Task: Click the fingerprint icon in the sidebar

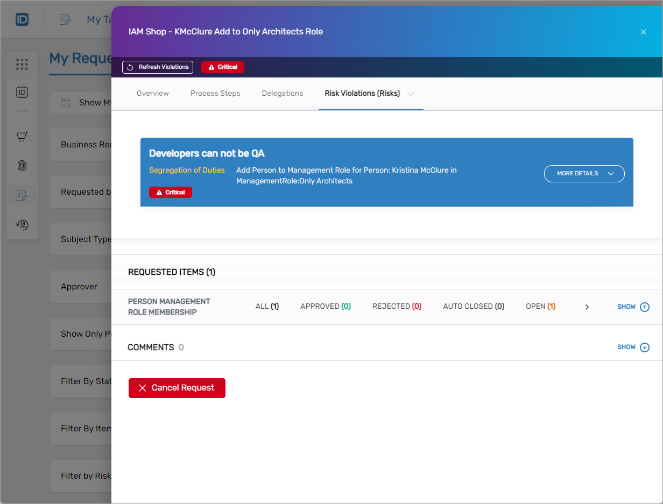Action: 22,166
